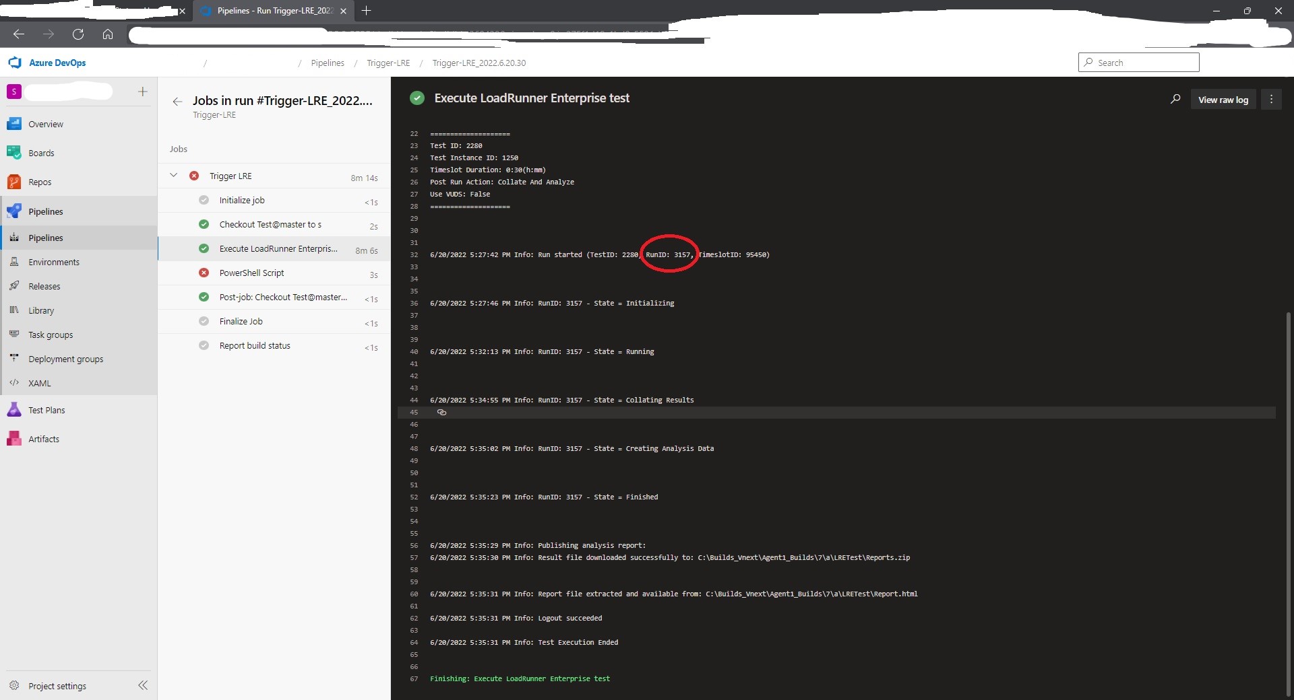Select the Initialize job step
Screen dimensions: 1294x700
(274, 201)
